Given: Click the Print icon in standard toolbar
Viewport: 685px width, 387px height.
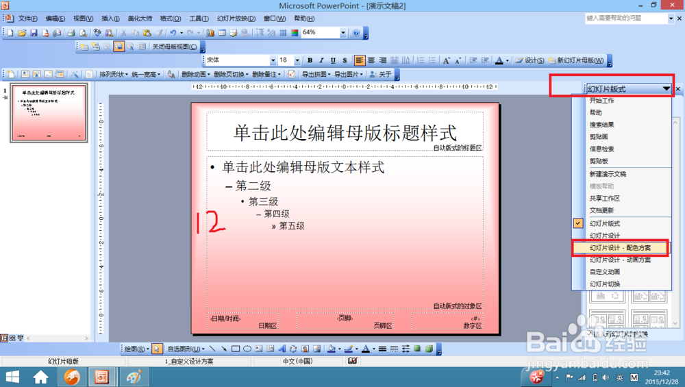Looking at the screenshot, I should 71,33.
